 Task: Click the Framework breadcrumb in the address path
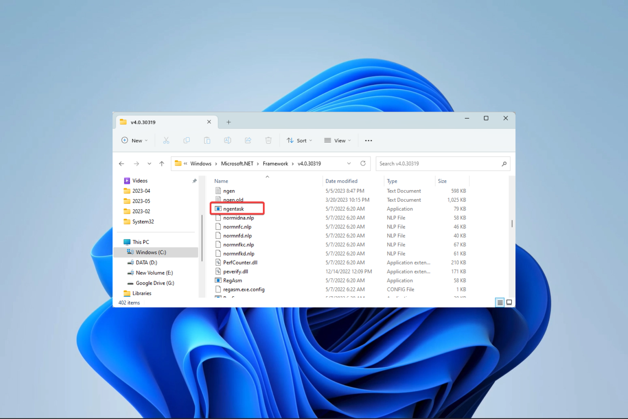click(x=275, y=163)
